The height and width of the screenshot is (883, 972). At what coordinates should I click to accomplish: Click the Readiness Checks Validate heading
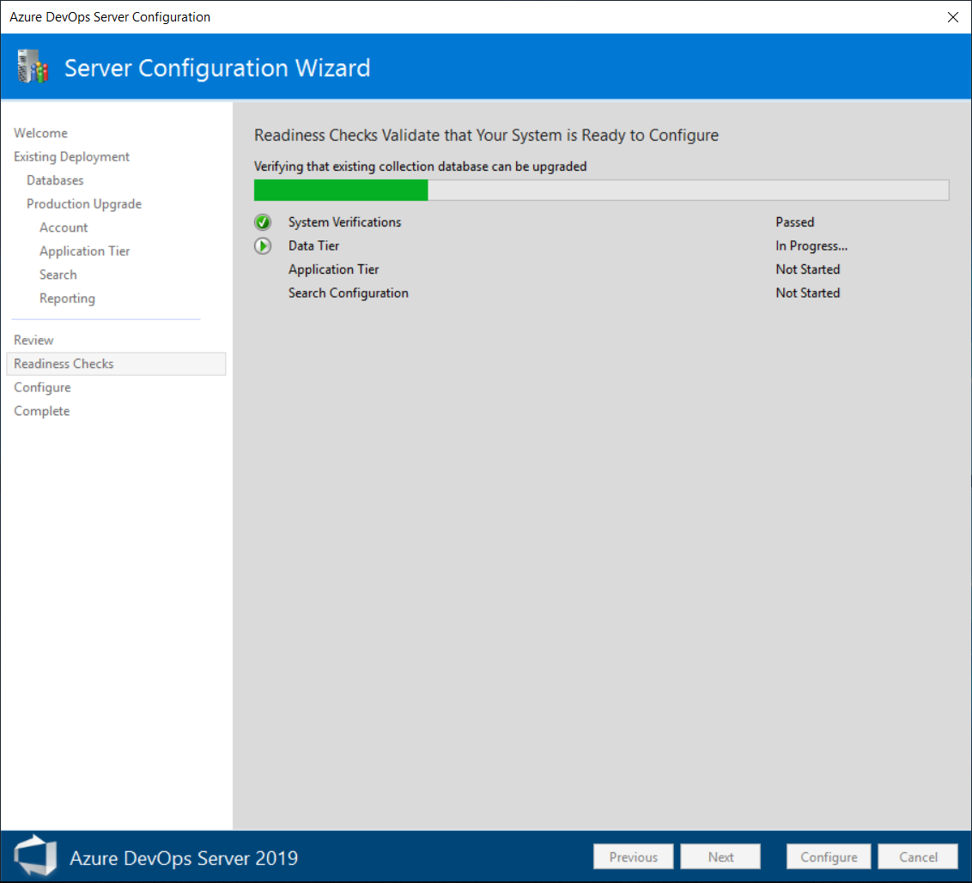(x=487, y=135)
